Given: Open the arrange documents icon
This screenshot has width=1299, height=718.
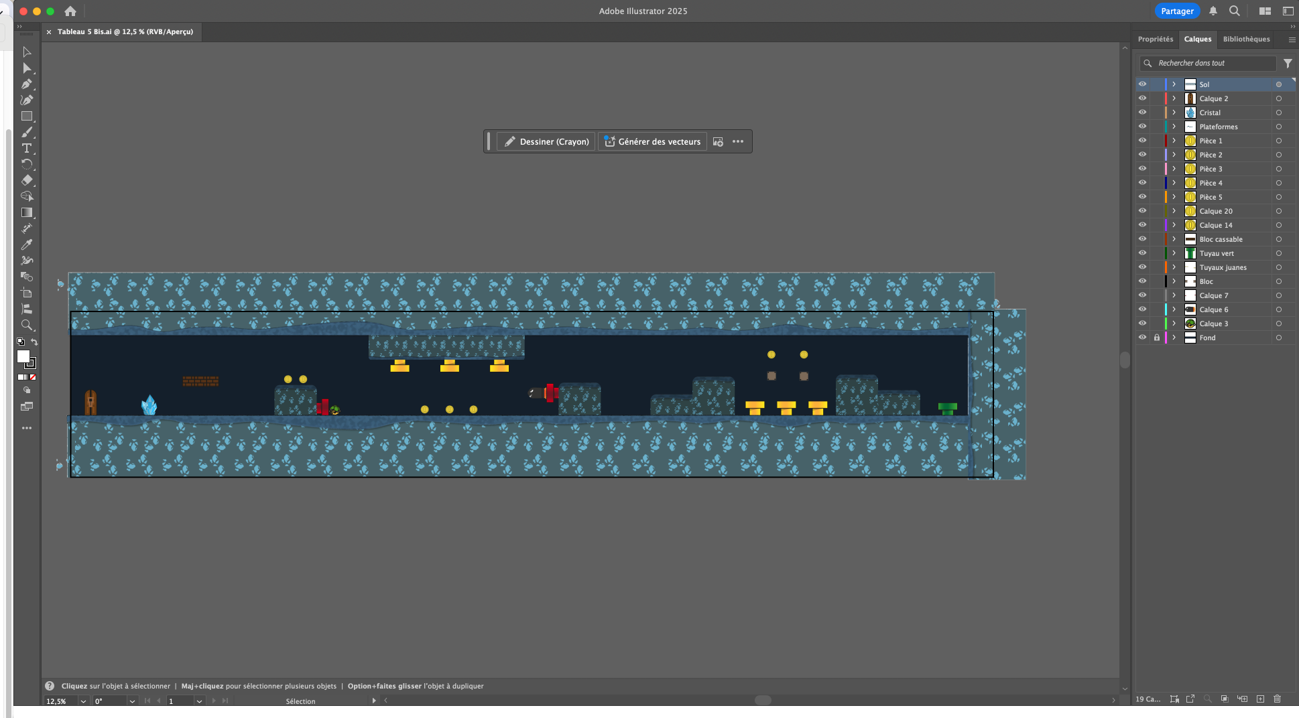Looking at the screenshot, I should (x=1265, y=11).
